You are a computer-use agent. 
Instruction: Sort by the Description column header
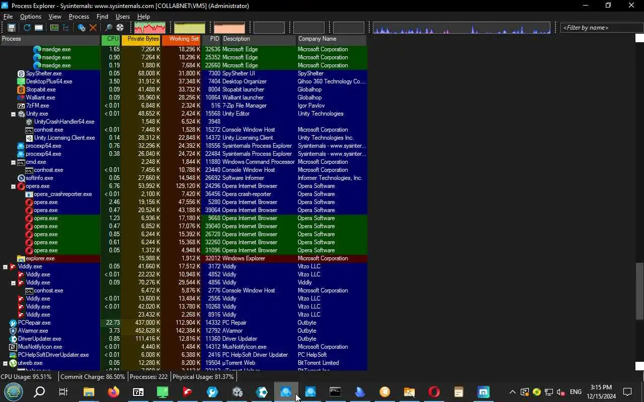point(259,39)
